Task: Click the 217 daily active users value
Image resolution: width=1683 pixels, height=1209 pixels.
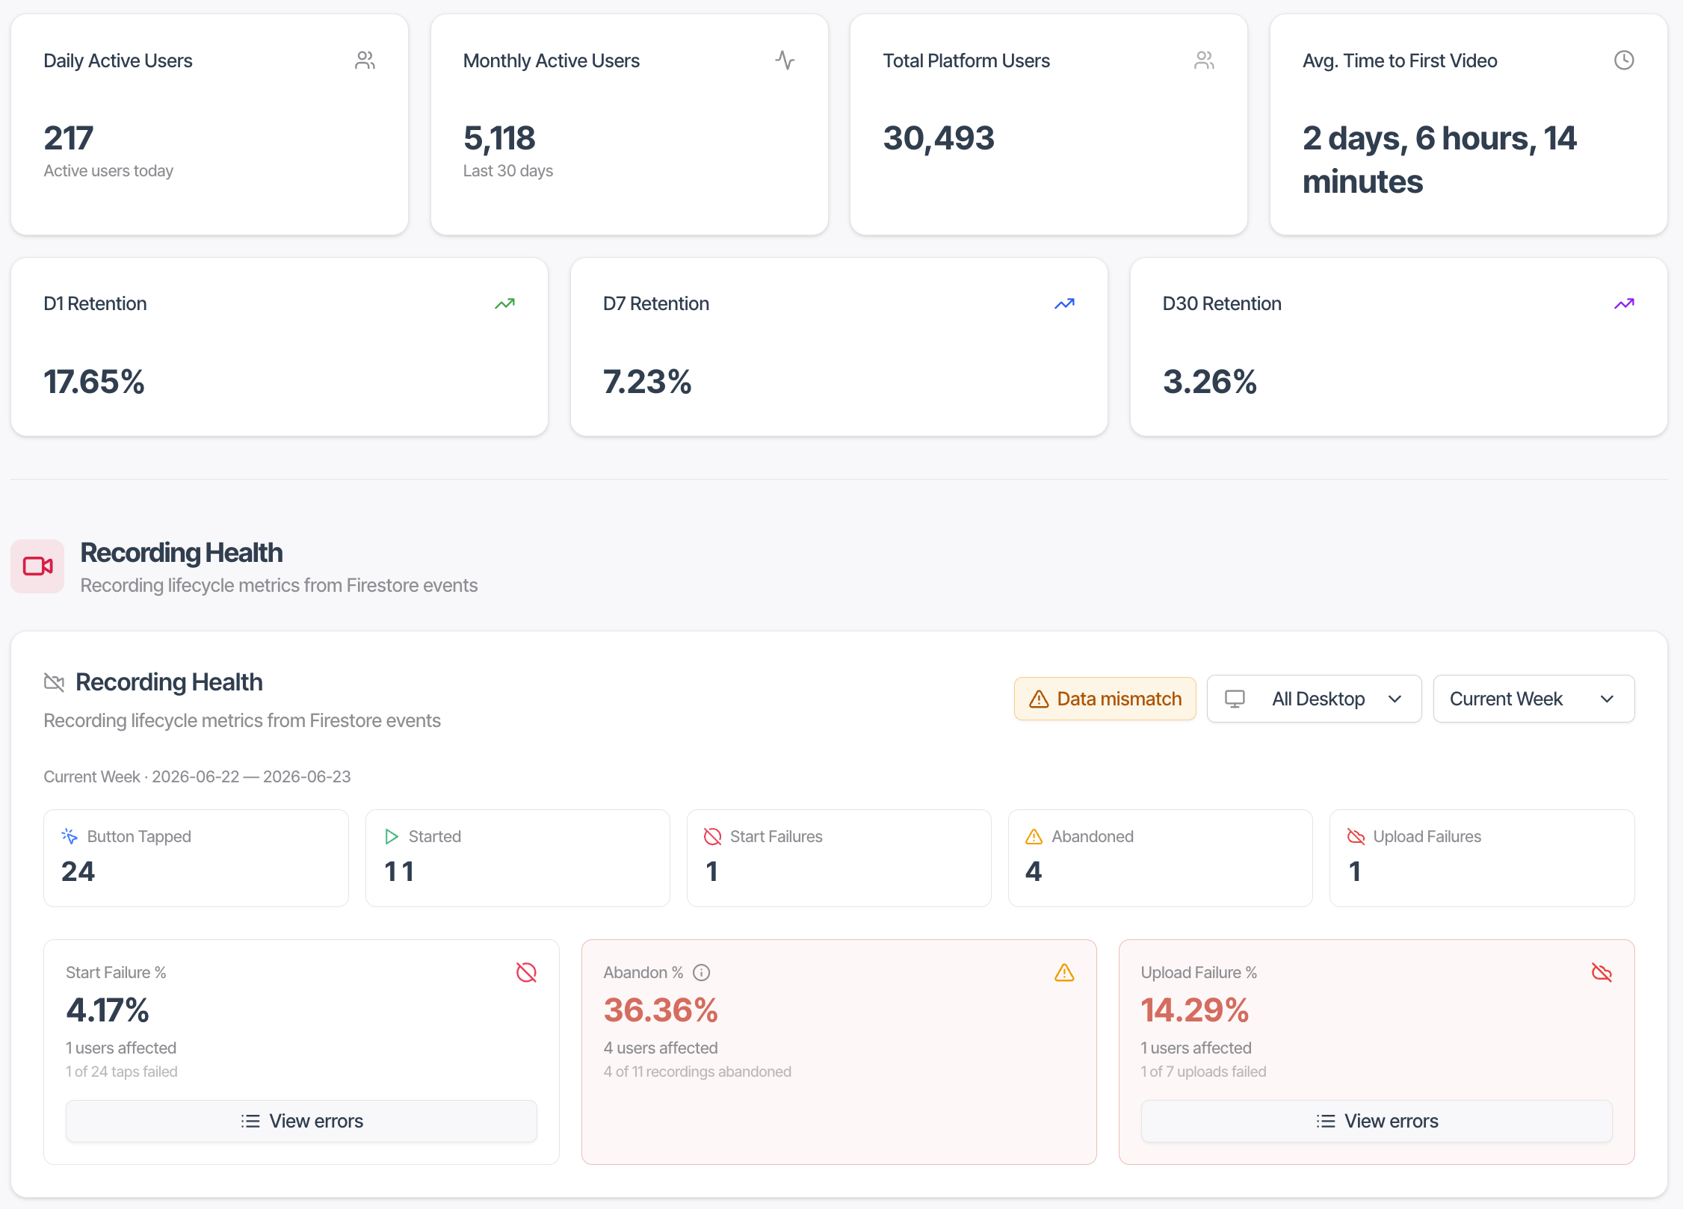Action: tap(69, 138)
